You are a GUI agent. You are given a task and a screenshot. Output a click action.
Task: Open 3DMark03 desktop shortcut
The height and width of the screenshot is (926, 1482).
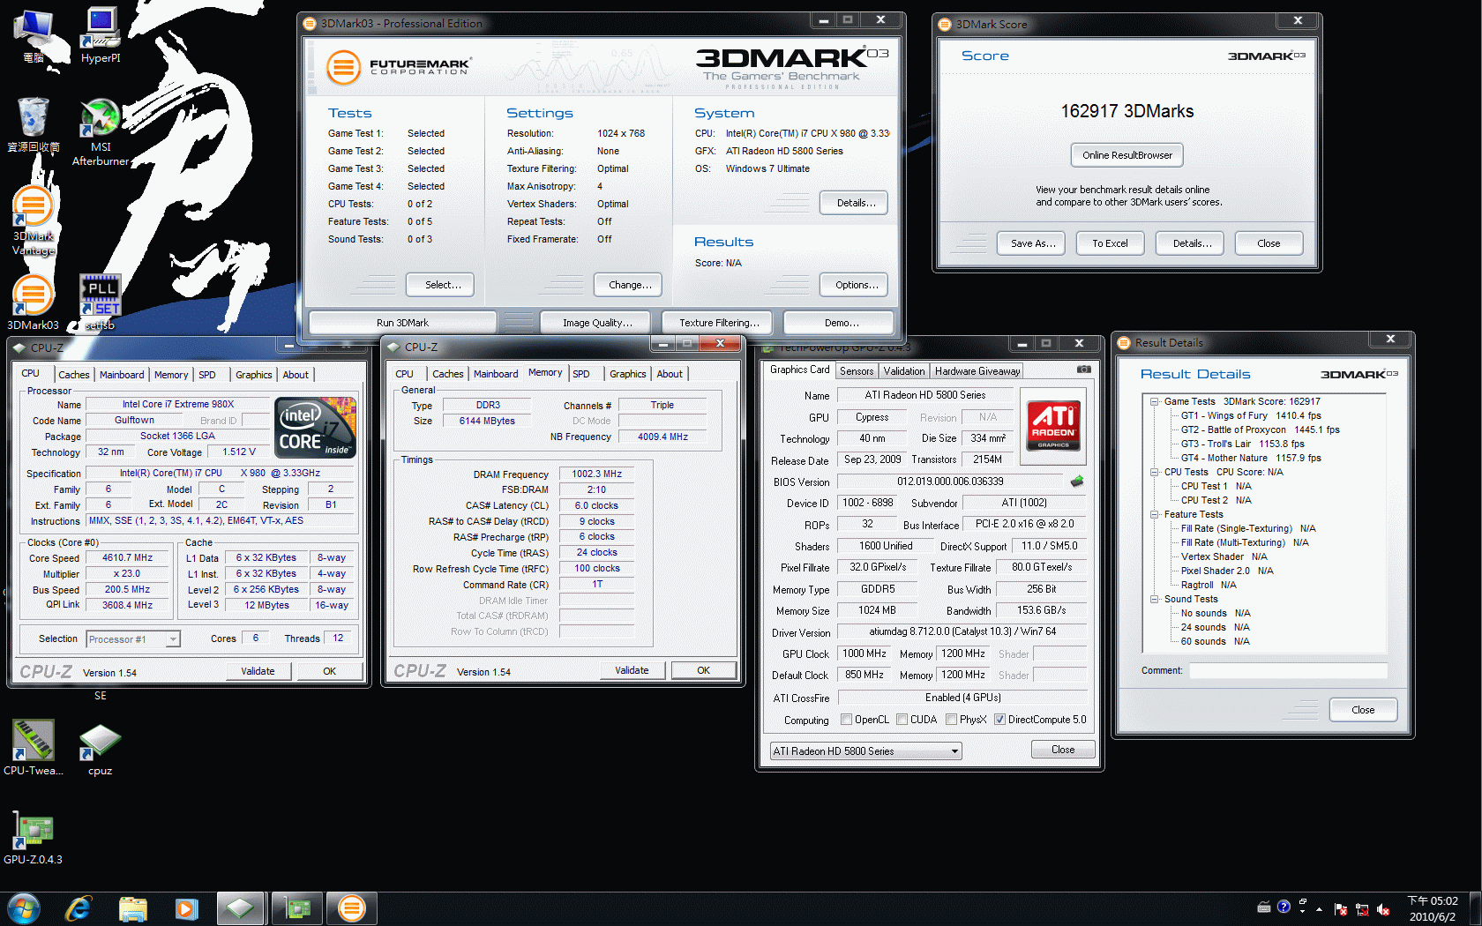pyautogui.click(x=34, y=302)
